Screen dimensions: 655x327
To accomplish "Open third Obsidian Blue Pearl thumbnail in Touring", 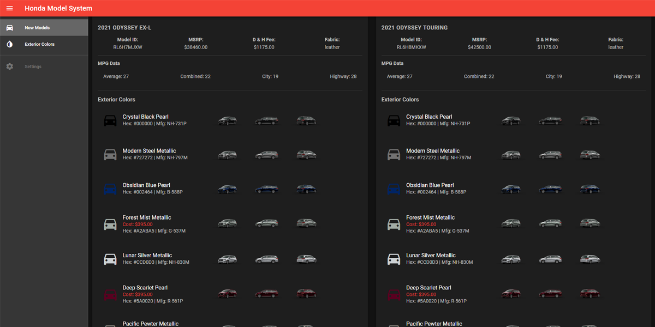I will [590, 189].
